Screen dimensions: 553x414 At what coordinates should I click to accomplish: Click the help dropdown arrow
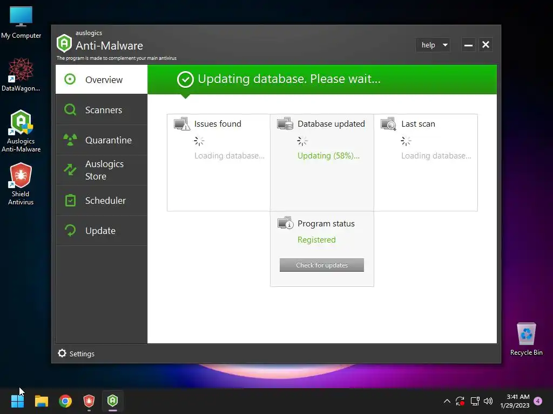[445, 45]
